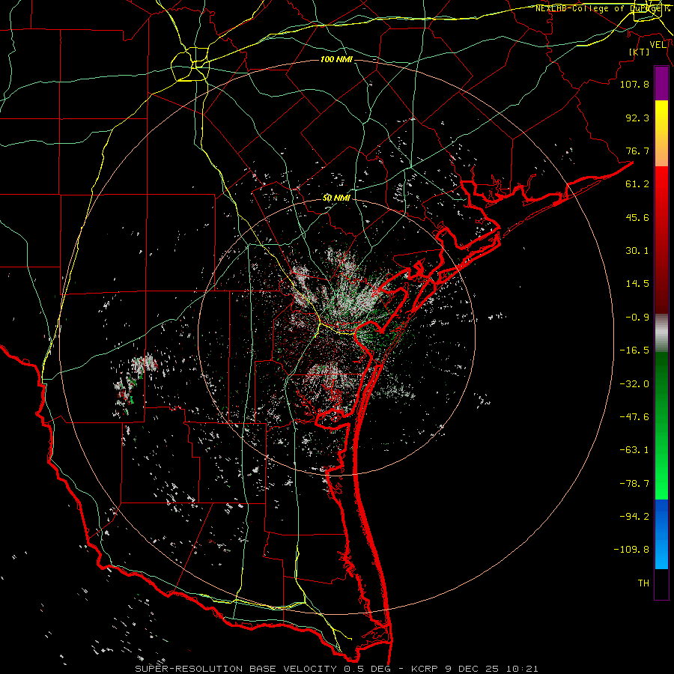Click the Super-Resolution Base Velocity caption
The height and width of the screenshot is (674, 674).
tap(336, 669)
